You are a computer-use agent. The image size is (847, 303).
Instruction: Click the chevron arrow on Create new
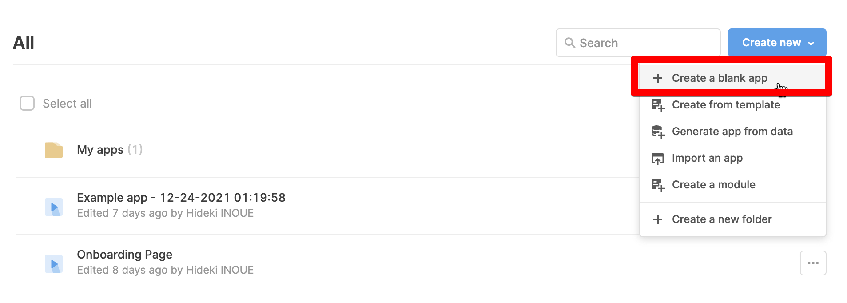(x=811, y=44)
